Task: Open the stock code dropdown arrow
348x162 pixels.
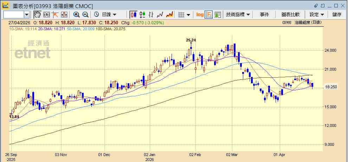Action: coord(27,15)
